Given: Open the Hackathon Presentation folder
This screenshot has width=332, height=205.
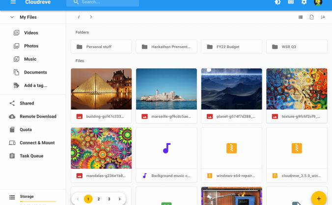Looking at the screenshot, I should [x=166, y=47].
